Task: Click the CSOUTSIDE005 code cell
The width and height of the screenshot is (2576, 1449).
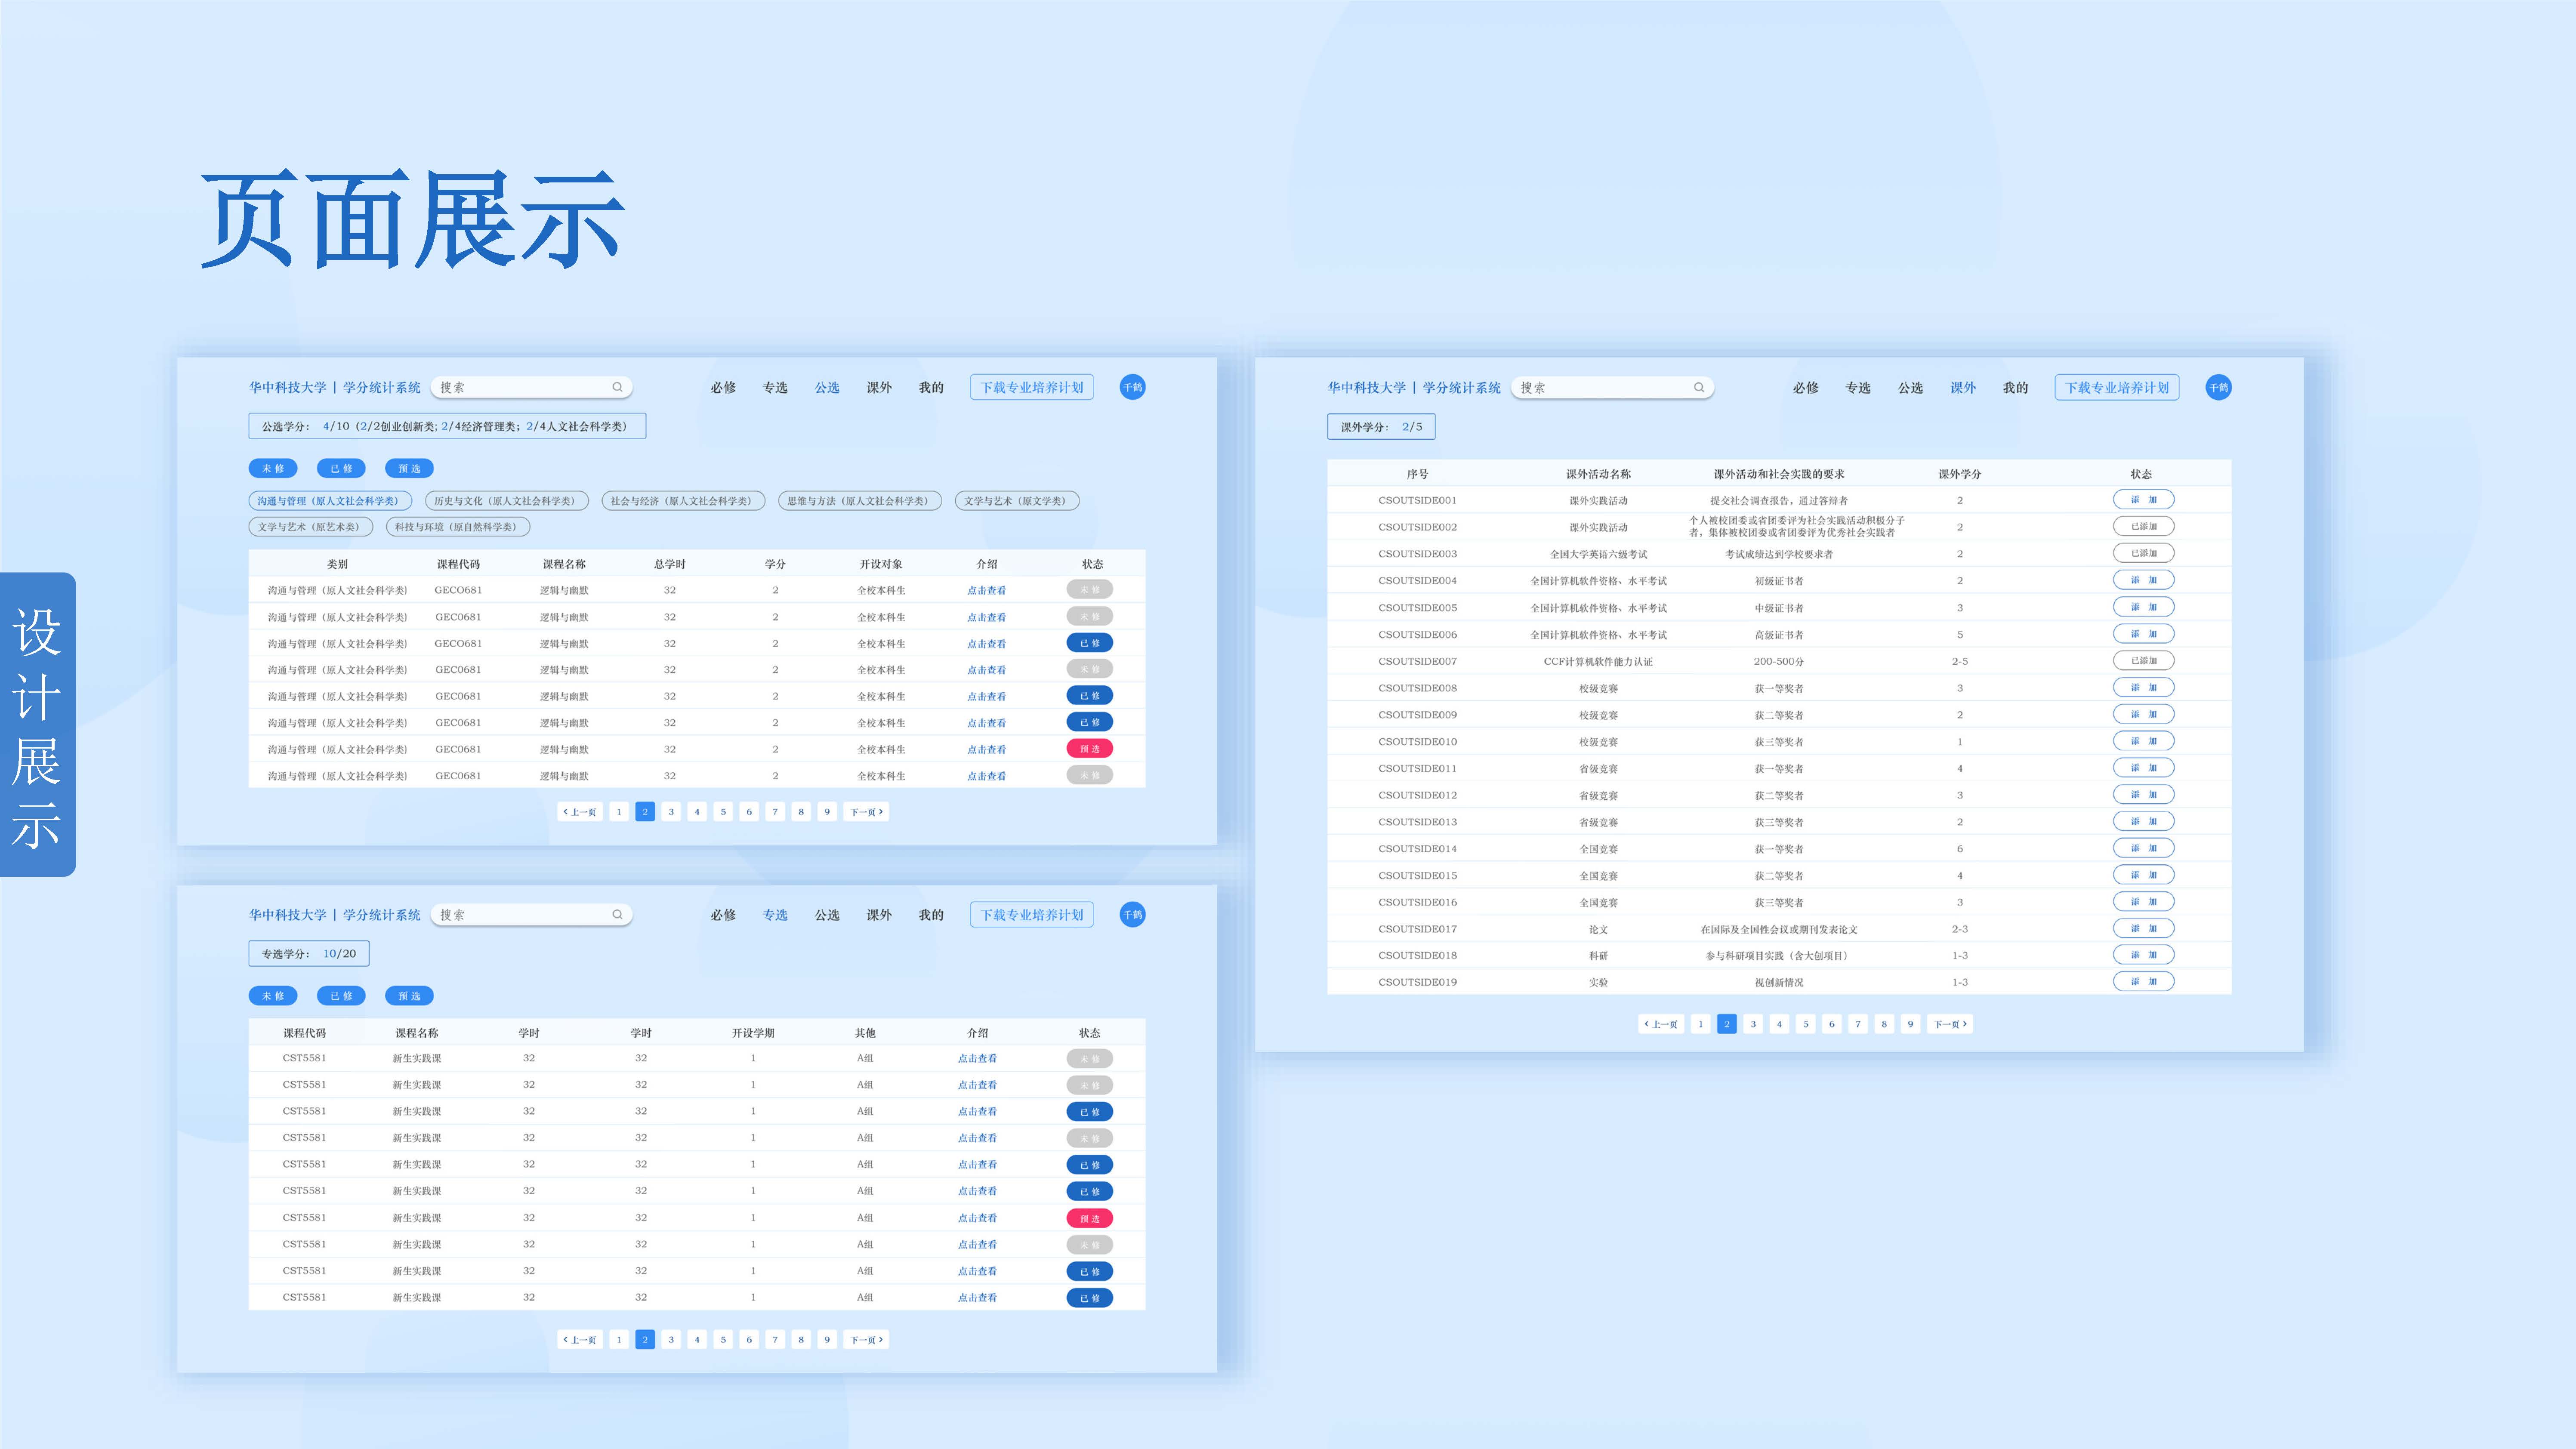Action: tap(1417, 607)
